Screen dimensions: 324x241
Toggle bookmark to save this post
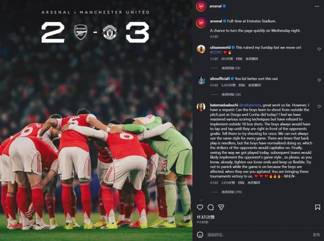317,207
